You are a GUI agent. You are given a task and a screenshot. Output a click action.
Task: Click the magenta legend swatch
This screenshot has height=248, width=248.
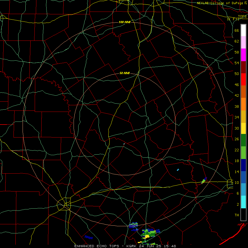pos(243,55)
